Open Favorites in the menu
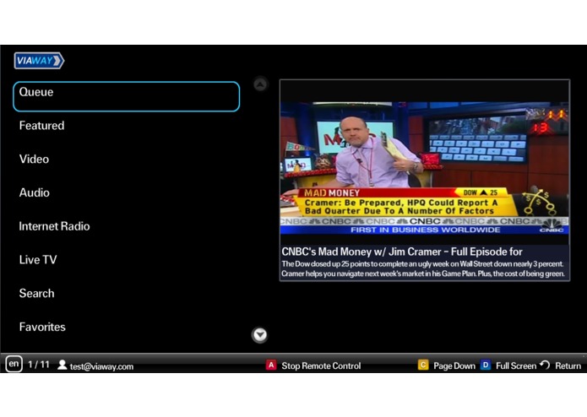 [x=42, y=327]
